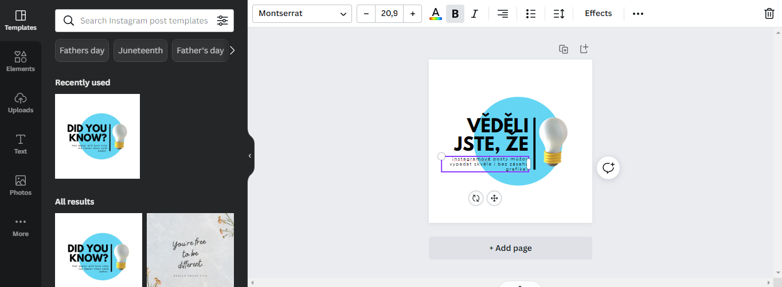Add a new page with the page-plus icon

click(584, 49)
